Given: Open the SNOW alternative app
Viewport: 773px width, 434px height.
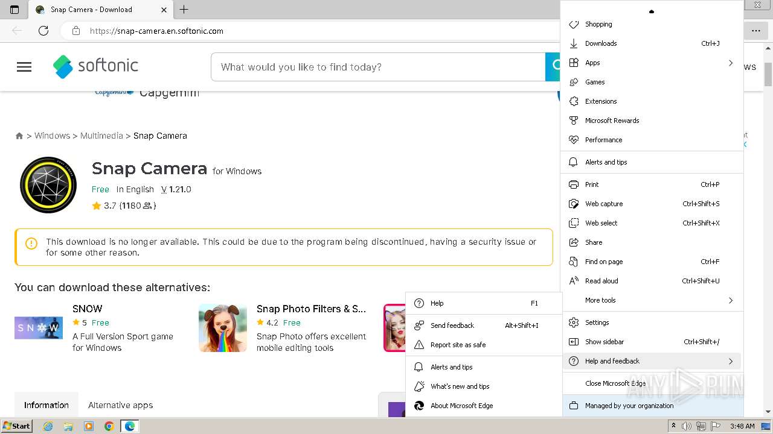Looking at the screenshot, I should [88, 309].
